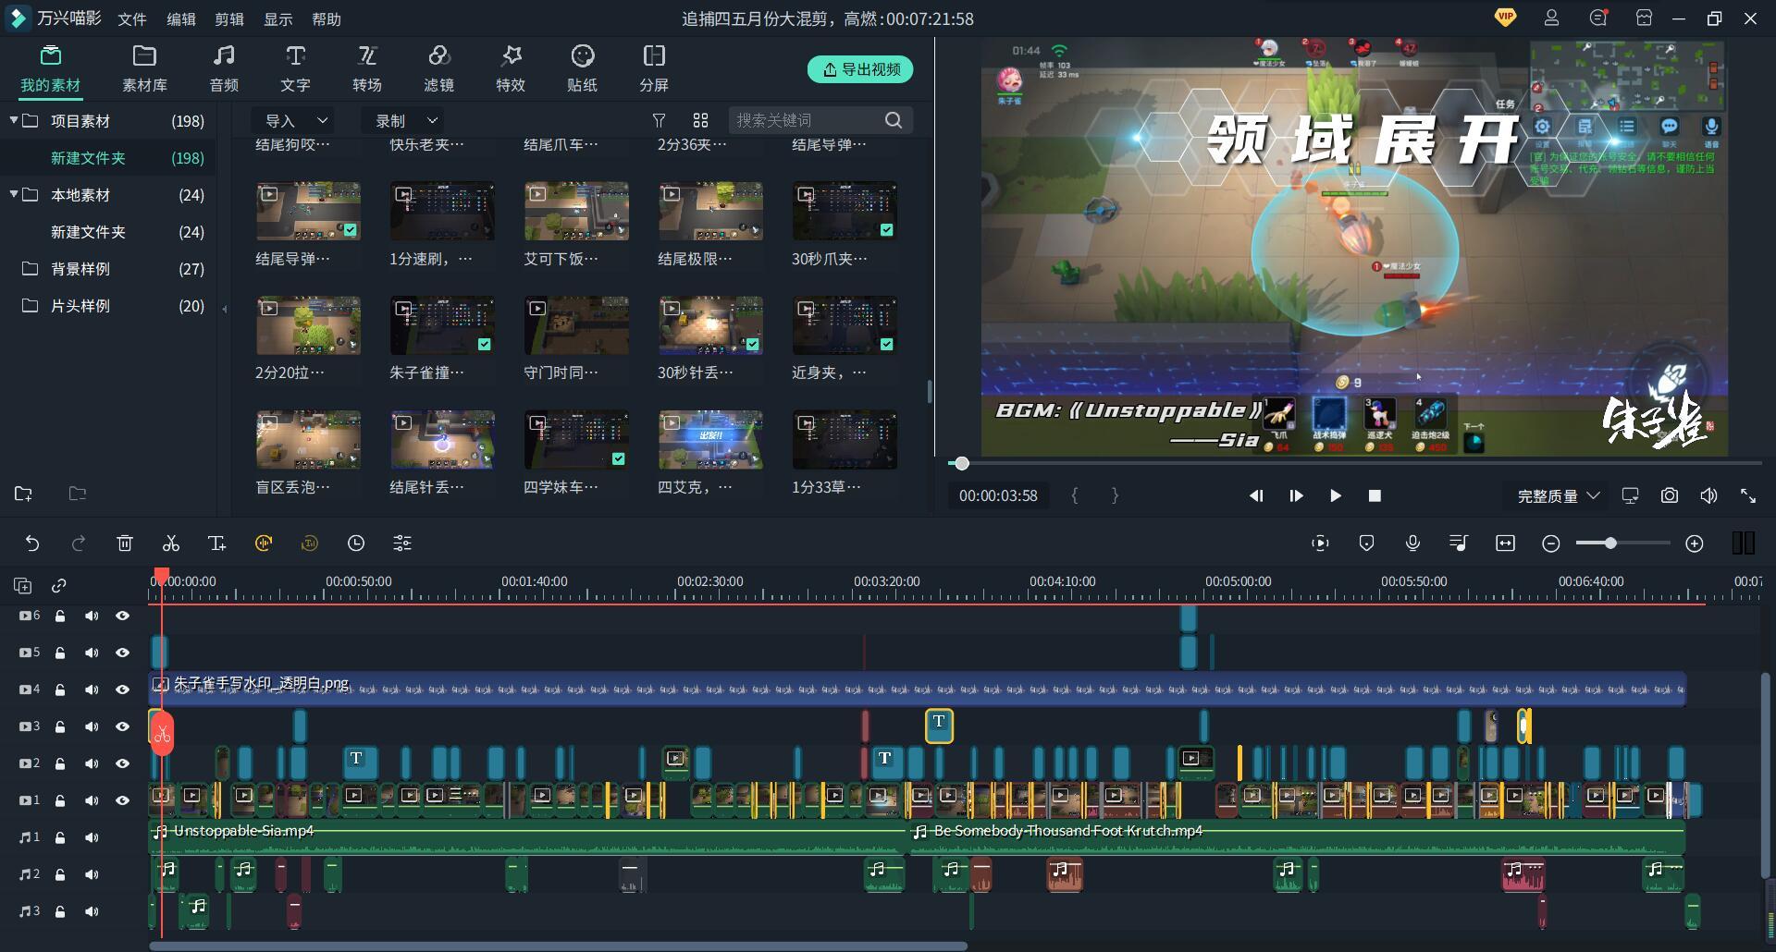Screen dimensions: 1776x952
Task: Click the add new folder icon
Action: click(x=23, y=494)
